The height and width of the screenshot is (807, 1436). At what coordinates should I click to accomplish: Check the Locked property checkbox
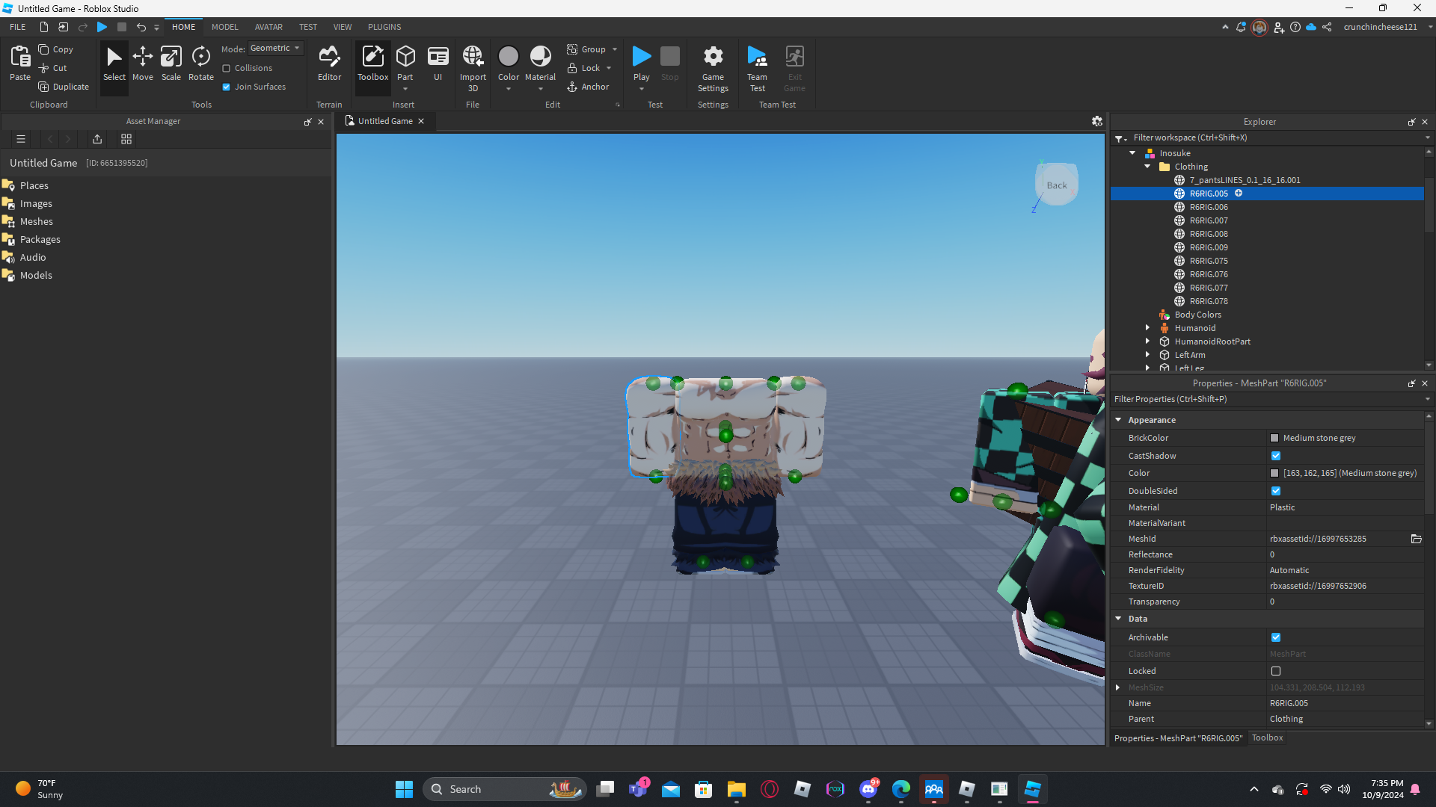coord(1276,671)
